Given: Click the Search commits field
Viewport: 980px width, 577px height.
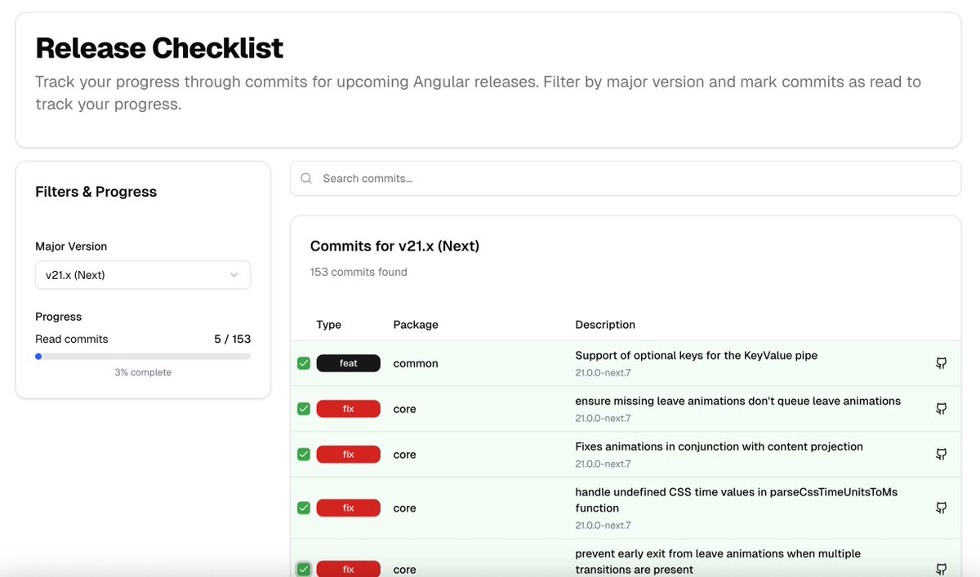Looking at the screenshot, I should [626, 178].
